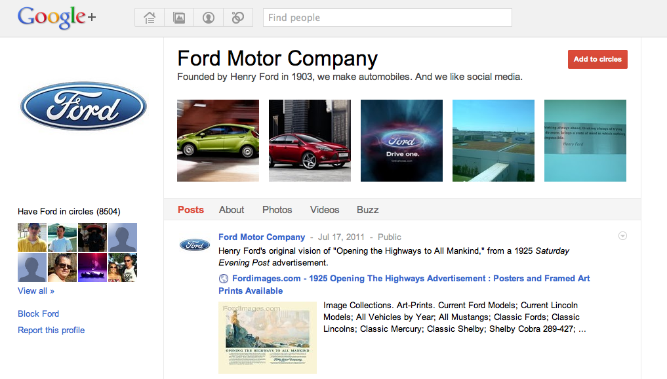Image resolution: width=667 pixels, height=379 pixels.
Task: Open the Circles icon in top bar
Action: [x=238, y=18]
